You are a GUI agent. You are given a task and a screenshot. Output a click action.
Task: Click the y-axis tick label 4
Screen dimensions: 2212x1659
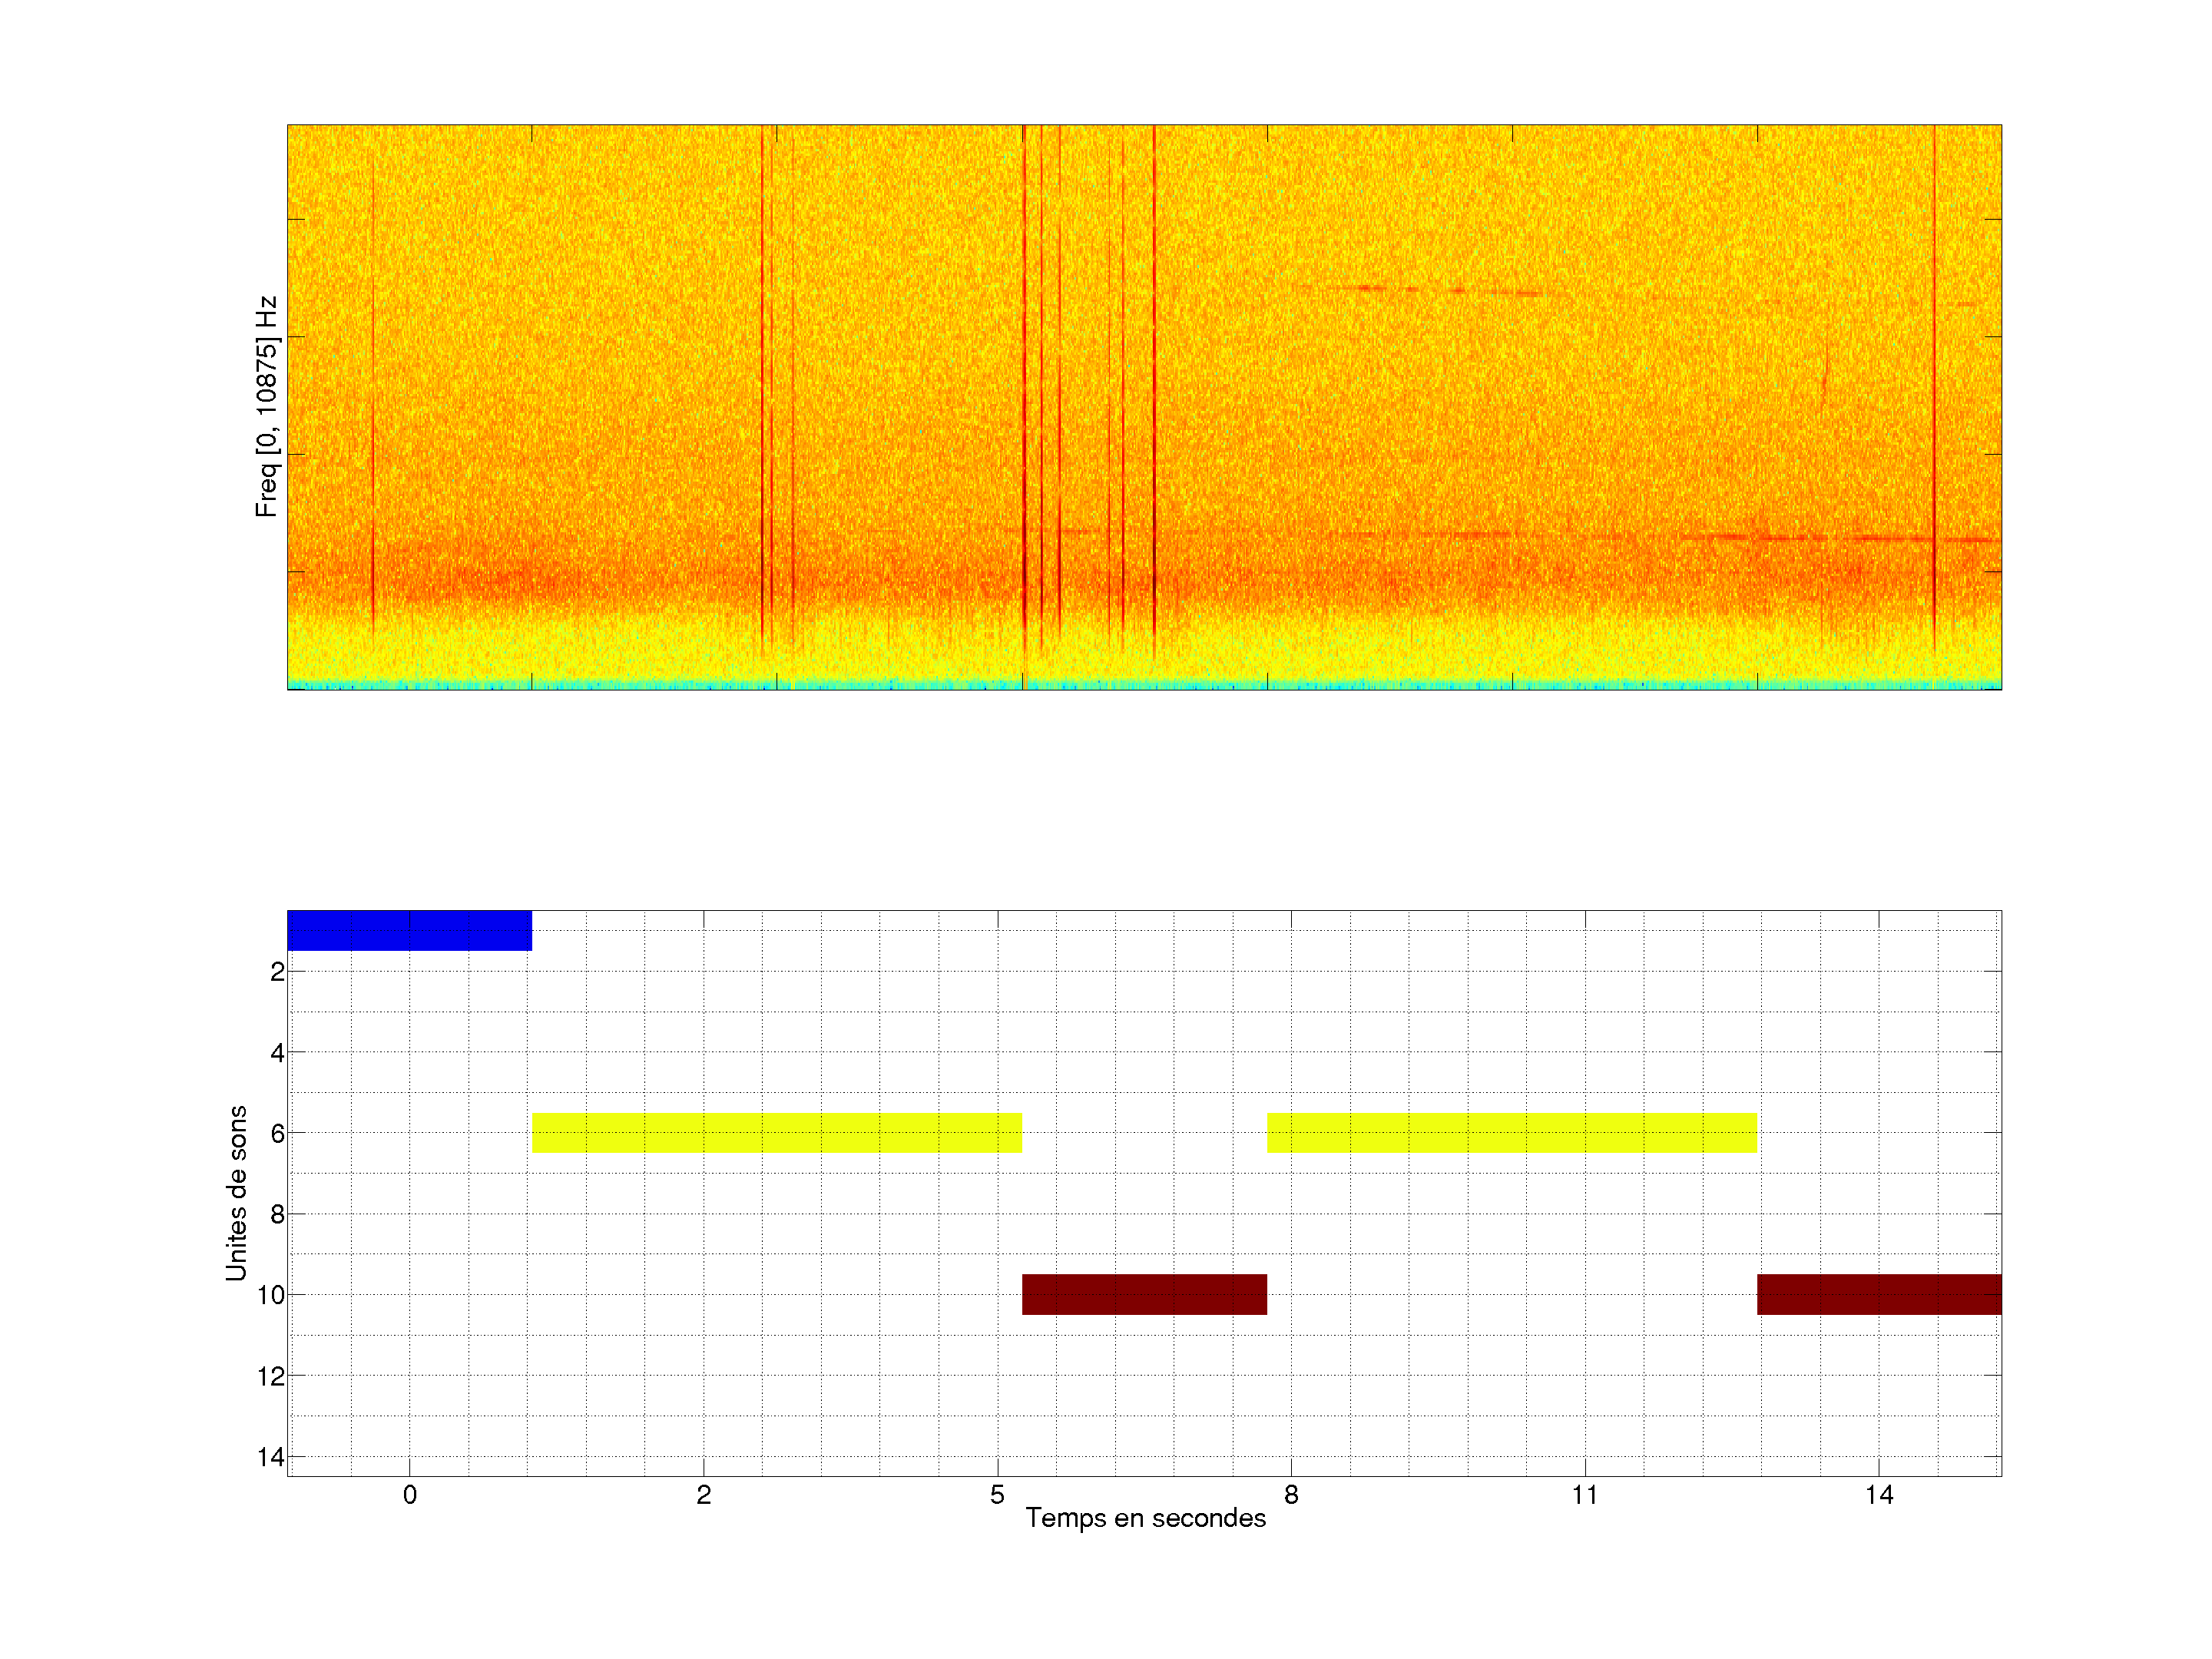pos(277,1053)
